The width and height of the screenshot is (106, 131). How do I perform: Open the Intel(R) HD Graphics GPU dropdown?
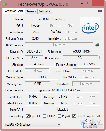[x=33, y=125]
